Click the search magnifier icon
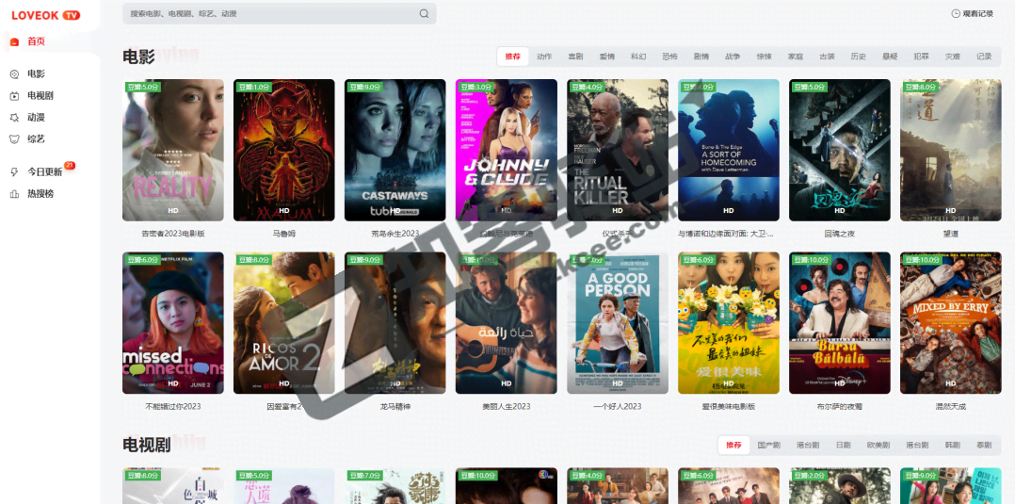Screen dimensions: 1015x504 [x=424, y=14]
